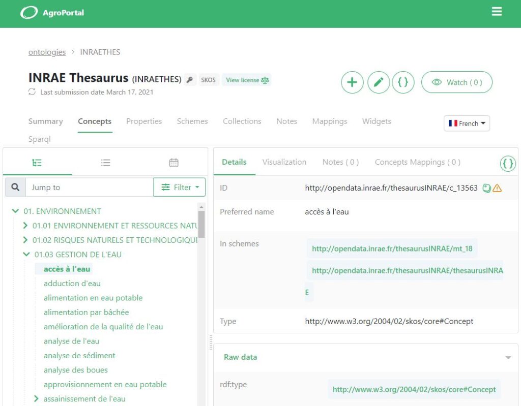The height and width of the screenshot is (406, 521).
Task: Collapse the 01. ENVIRONNEMENT tree node
Action: pos(15,211)
